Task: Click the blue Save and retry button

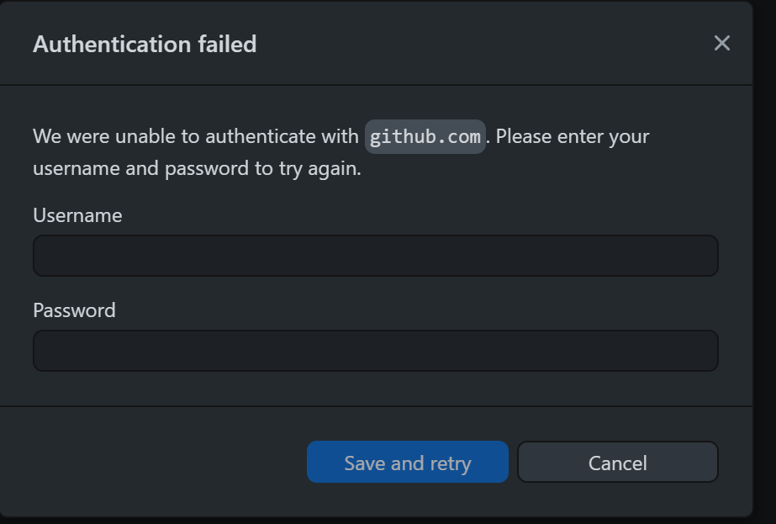Action: tap(408, 463)
